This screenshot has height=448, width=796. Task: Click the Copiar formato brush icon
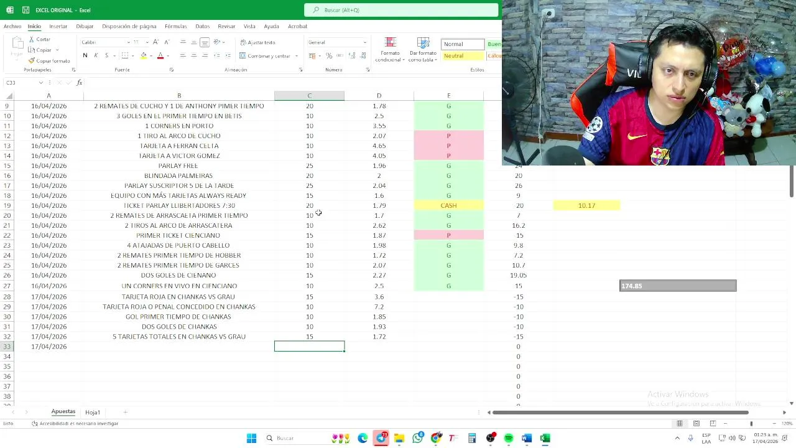click(31, 60)
